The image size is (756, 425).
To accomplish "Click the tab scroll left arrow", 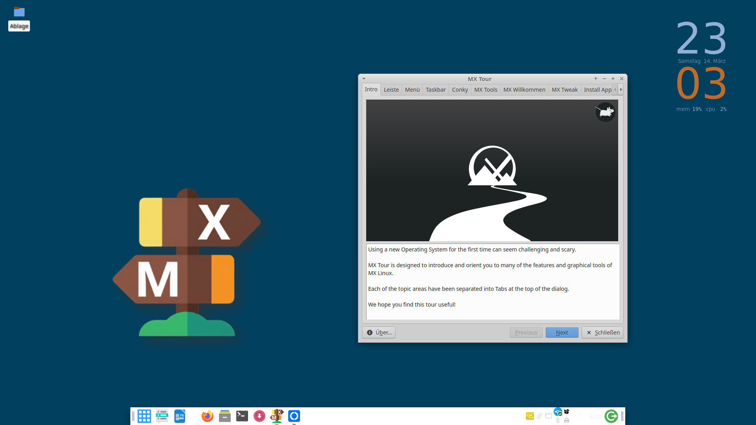I will coord(615,90).
